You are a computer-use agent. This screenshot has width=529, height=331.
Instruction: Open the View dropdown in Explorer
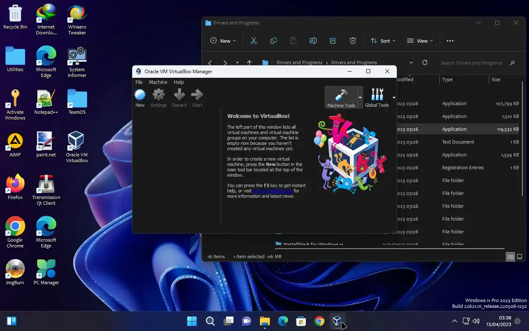coord(420,41)
